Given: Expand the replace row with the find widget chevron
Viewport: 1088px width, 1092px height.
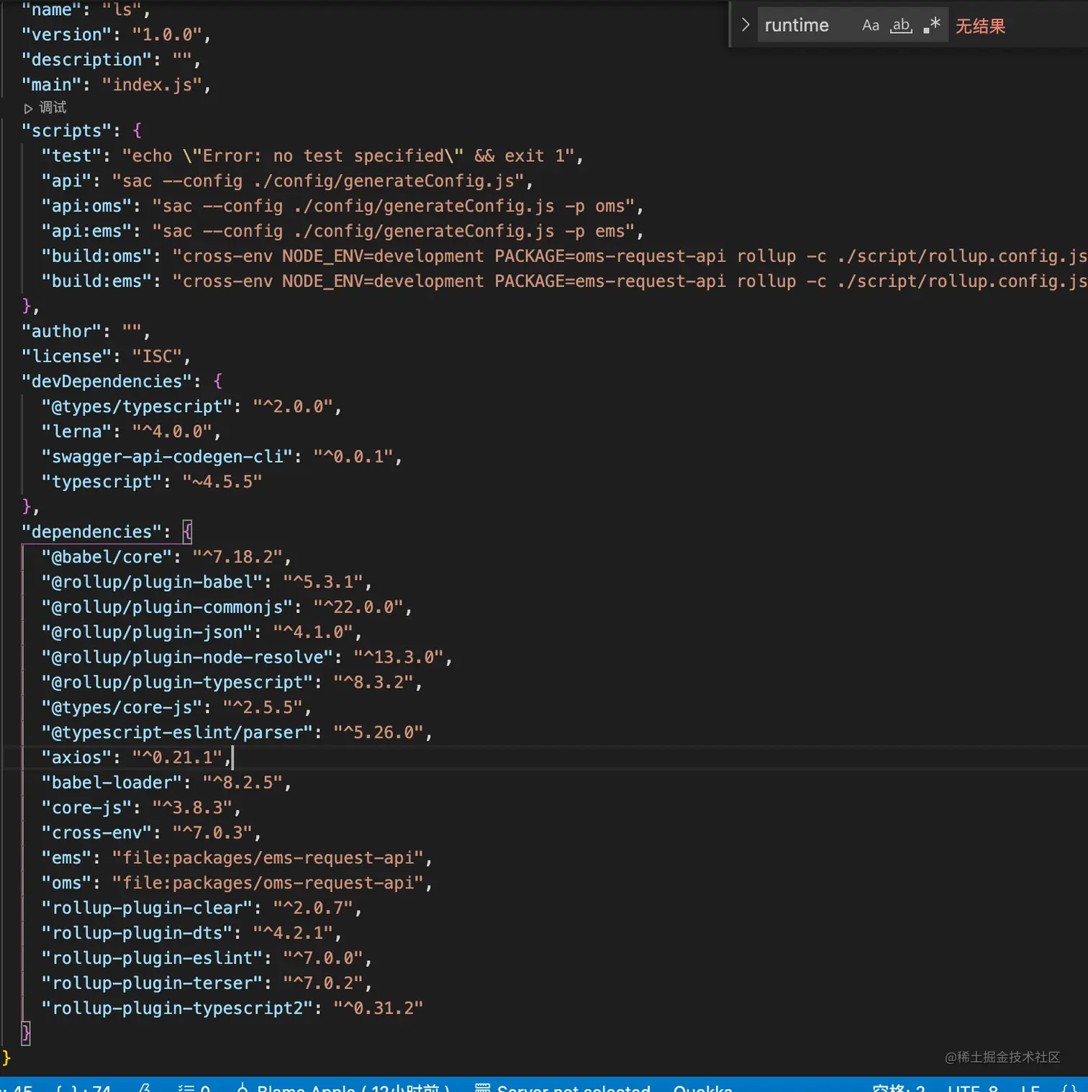Looking at the screenshot, I should click(x=745, y=25).
